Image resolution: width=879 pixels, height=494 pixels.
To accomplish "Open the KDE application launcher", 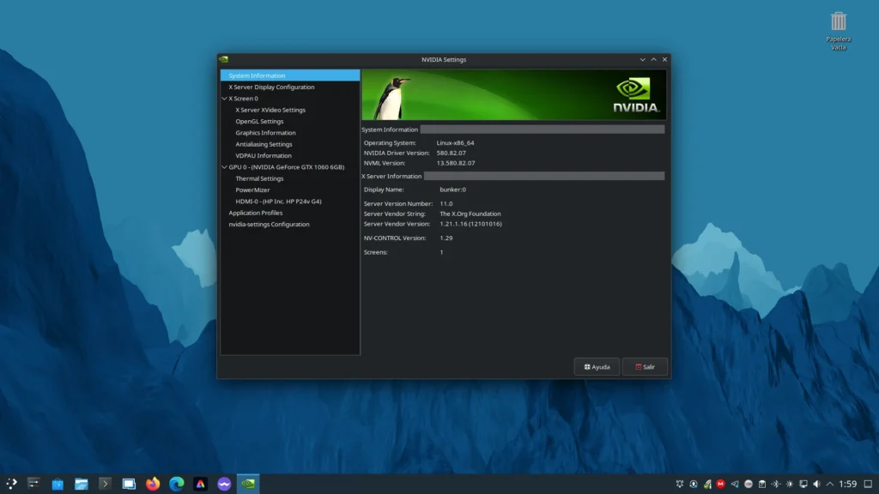I will pos(12,484).
